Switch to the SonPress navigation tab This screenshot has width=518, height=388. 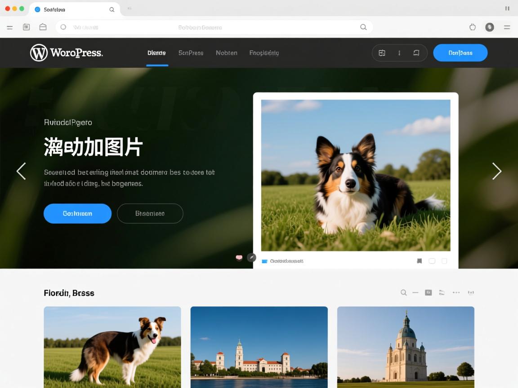pos(191,53)
